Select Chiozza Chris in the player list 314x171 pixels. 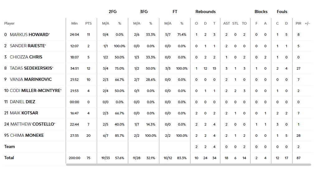pos(26,57)
